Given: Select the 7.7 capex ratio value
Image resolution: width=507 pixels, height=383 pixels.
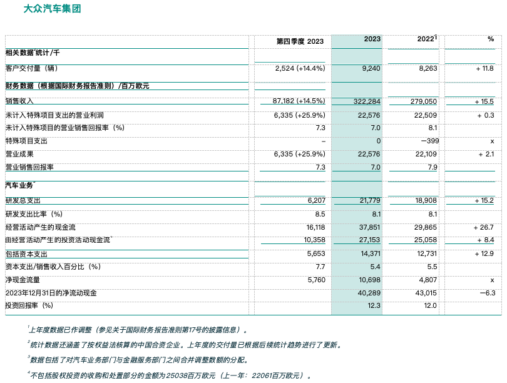Looking at the screenshot, I should click(320, 267).
